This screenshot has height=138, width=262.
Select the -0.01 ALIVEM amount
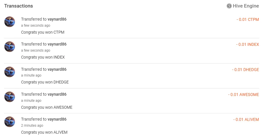point(246,119)
